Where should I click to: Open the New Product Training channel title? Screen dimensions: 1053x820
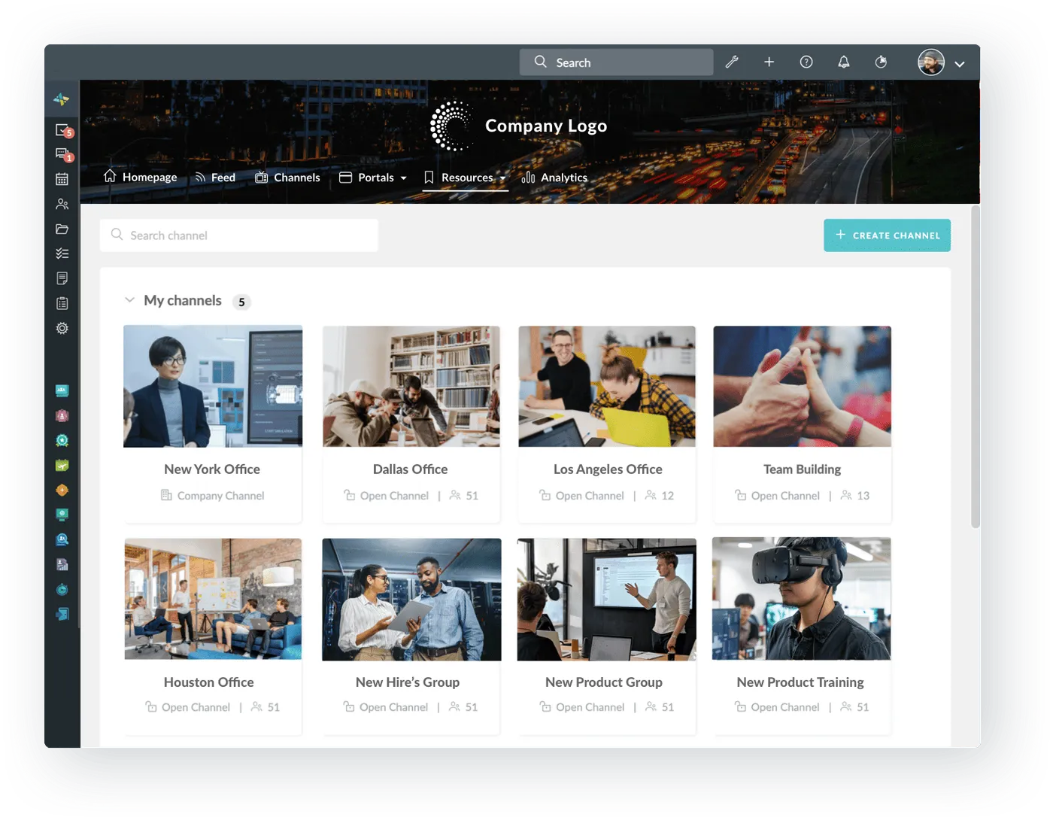(x=800, y=682)
